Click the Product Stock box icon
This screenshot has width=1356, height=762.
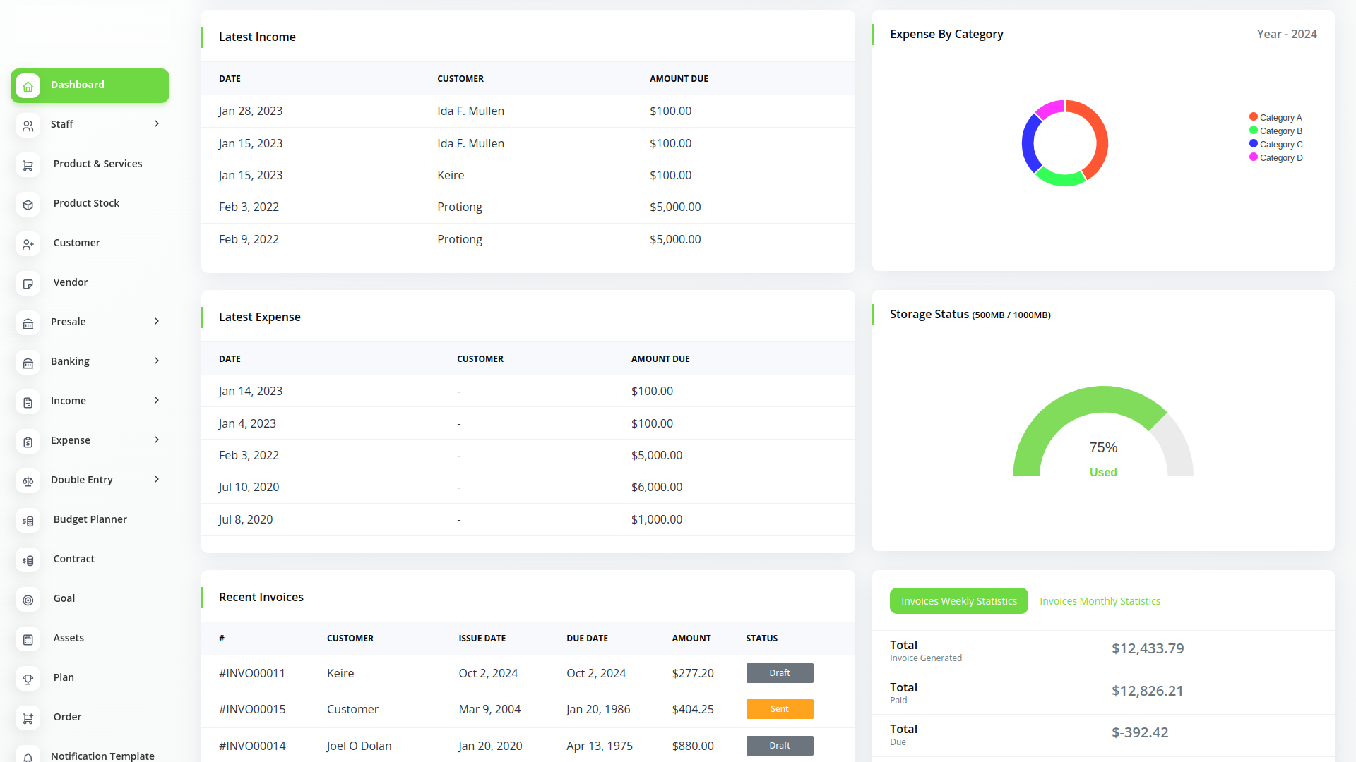coord(28,205)
